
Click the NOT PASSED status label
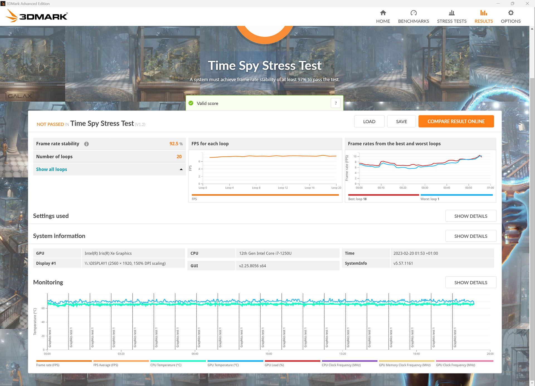click(x=50, y=124)
